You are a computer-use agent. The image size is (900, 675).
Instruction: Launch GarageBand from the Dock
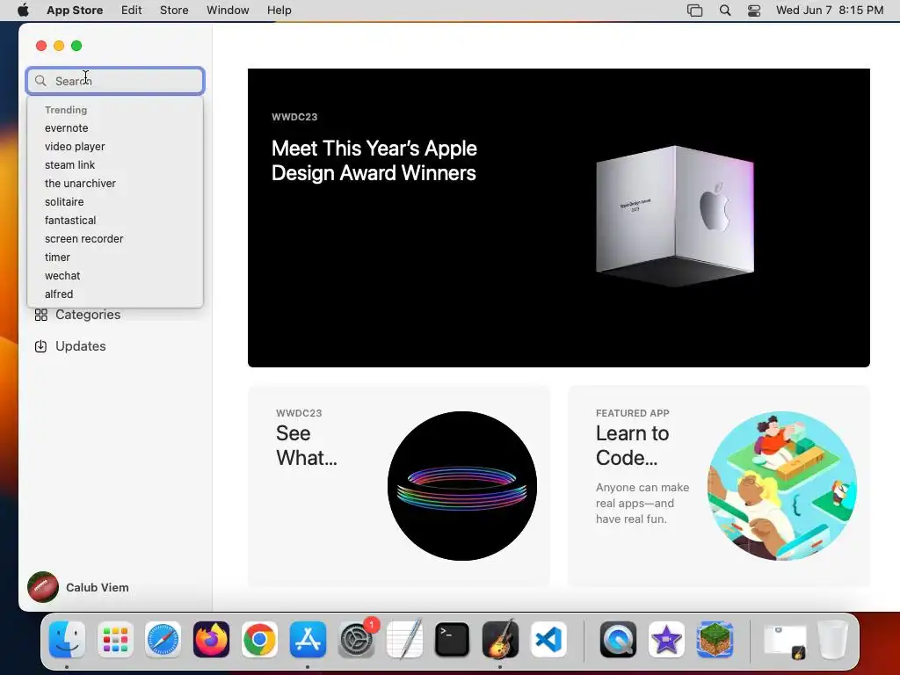500,640
